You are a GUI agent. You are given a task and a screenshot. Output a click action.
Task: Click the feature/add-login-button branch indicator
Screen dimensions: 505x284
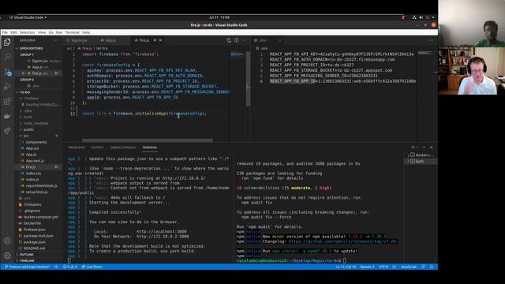(x=28, y=267)
